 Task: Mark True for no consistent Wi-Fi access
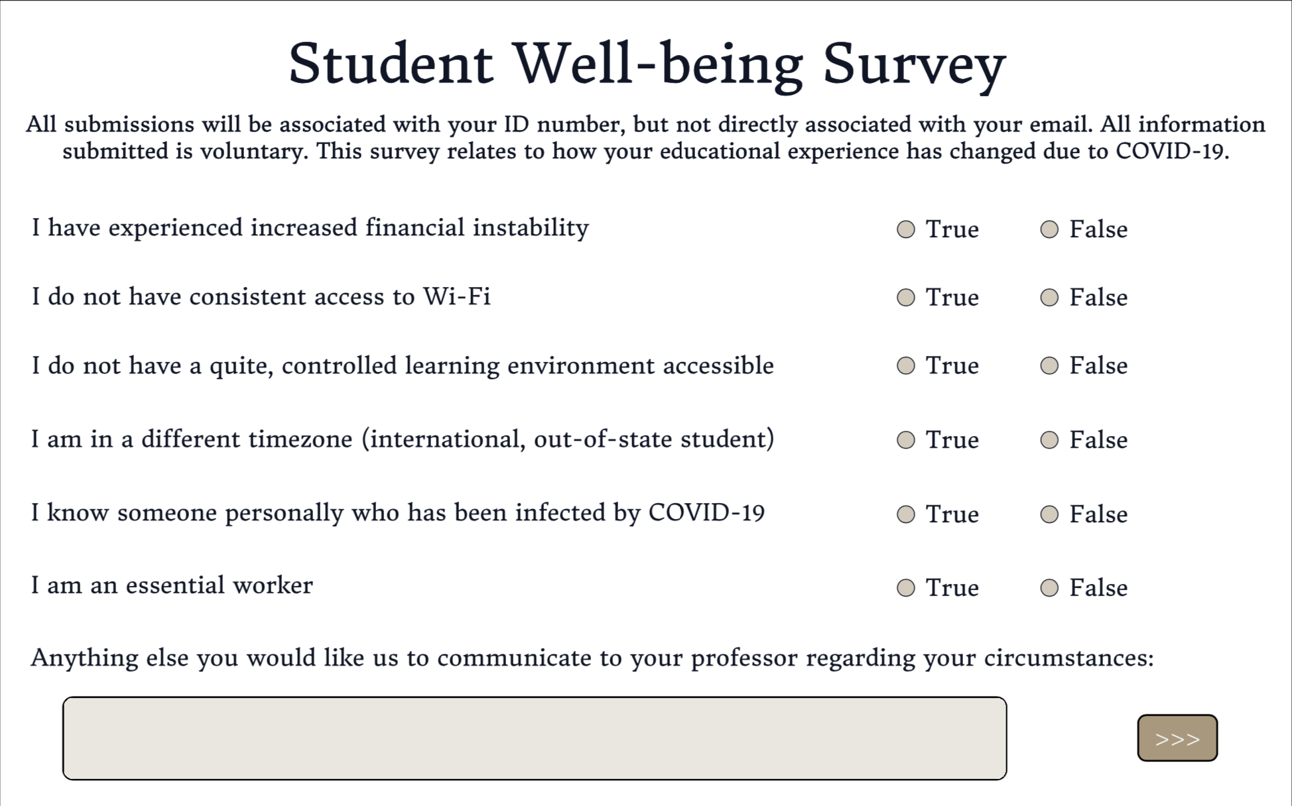tap(906, 298)
